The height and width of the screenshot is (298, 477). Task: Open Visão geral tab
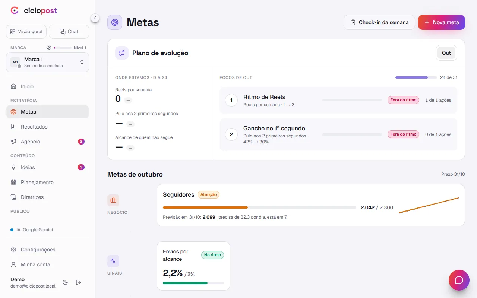26,32
